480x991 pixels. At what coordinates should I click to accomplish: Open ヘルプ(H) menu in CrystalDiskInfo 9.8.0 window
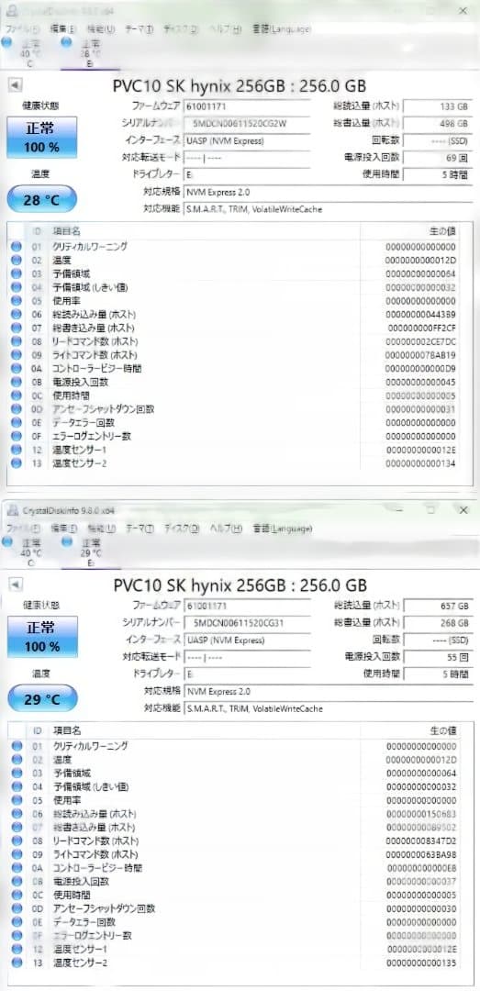[x=226, y=529]
